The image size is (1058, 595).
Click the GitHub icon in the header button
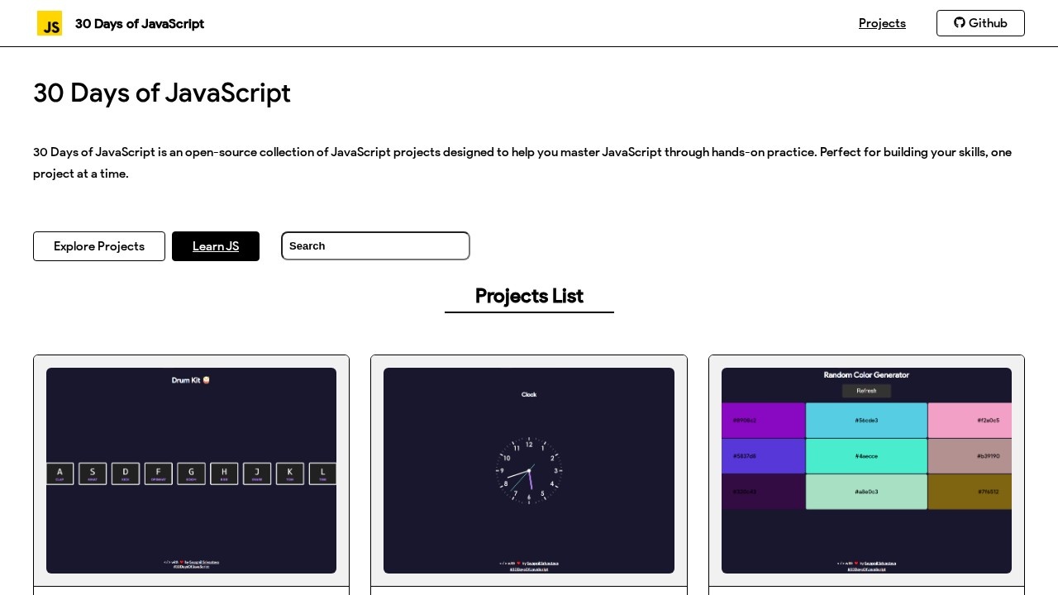[960, 23]
